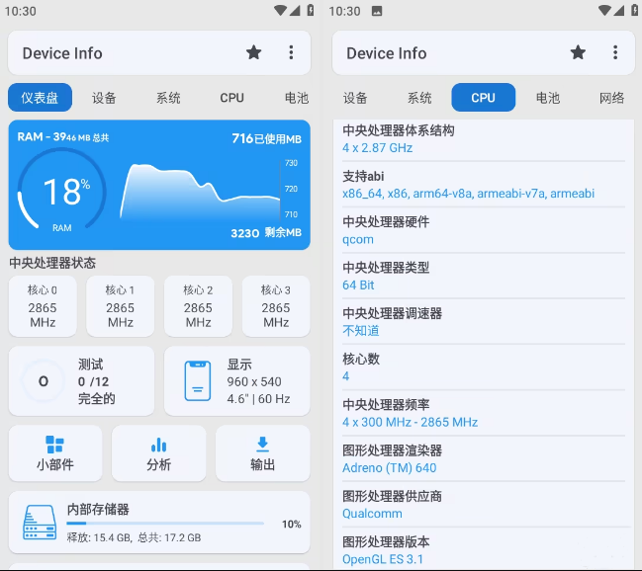642x571 pixels.
Task: Open the 显示 960 x 540 display card
Action: click(x=236, y=380)
